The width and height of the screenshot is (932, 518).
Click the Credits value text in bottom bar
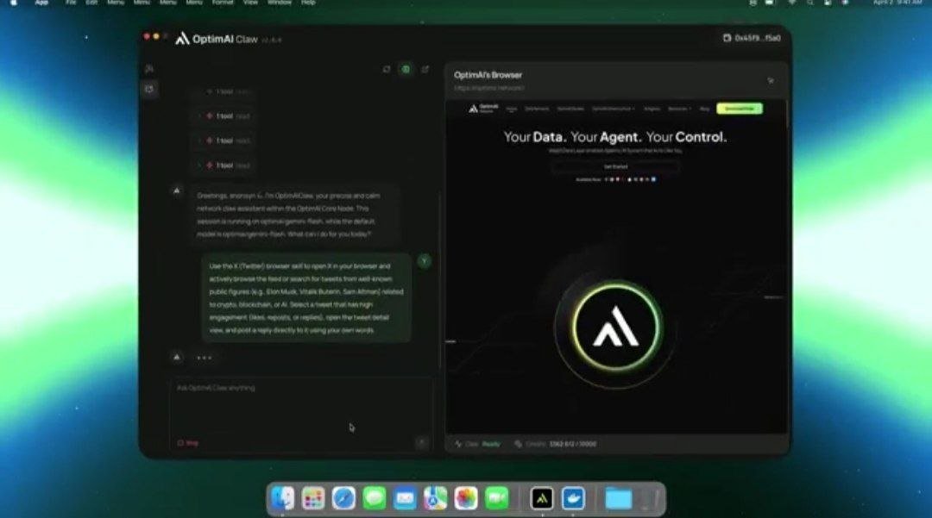pyautogui.click(x=573, y=444)
